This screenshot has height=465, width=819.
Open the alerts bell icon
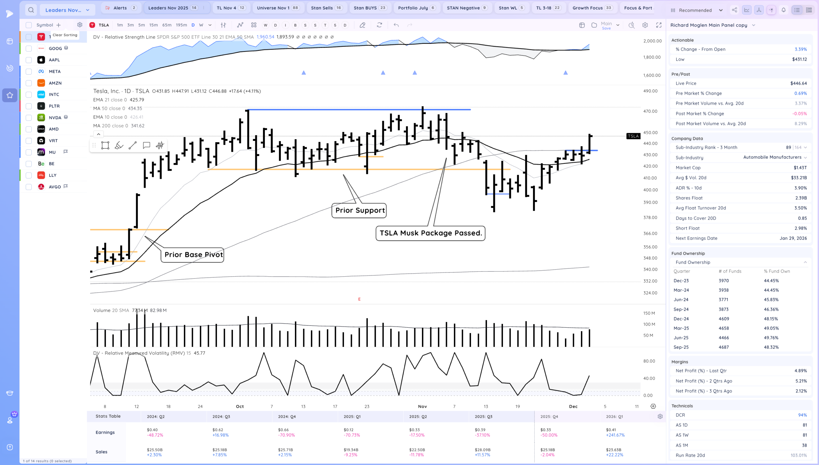click(x=783, y=10)
